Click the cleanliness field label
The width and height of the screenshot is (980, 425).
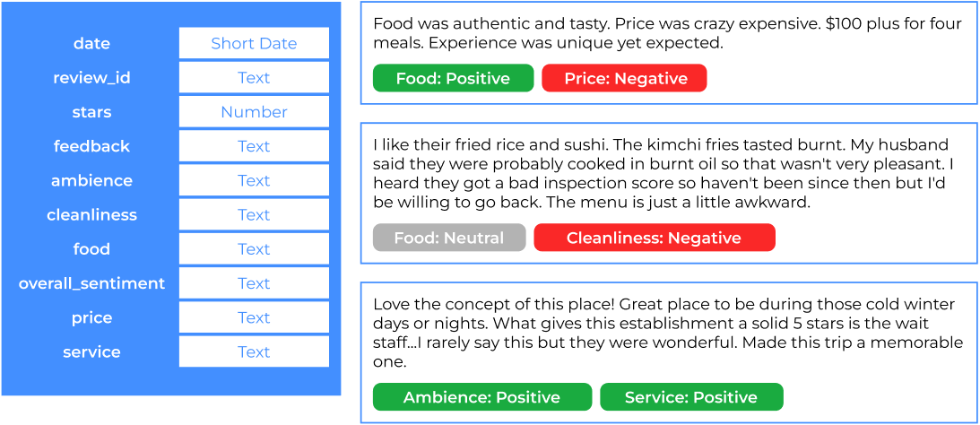(x=91, y=215)
